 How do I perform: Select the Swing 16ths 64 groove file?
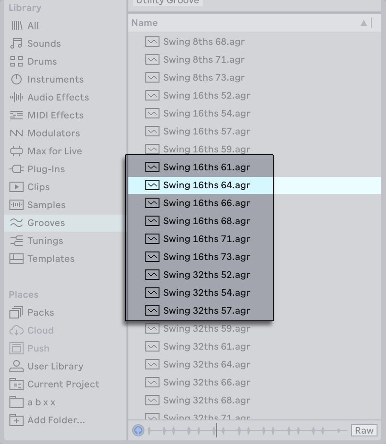pyautogui.click(x=206, y=185)
